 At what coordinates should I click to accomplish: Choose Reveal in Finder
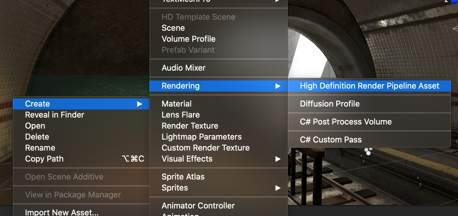(x=55, y=115)
